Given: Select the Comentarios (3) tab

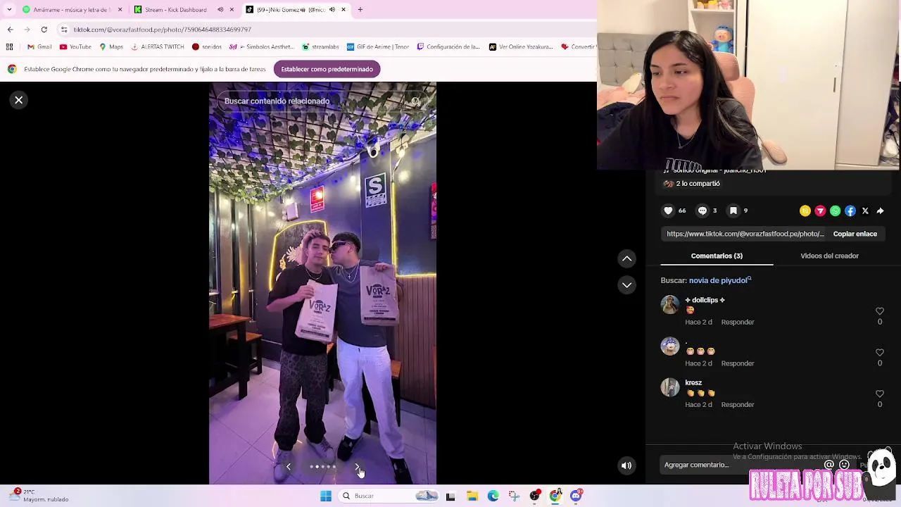Looking at the screenshot, I should click(x=717, y=256).
